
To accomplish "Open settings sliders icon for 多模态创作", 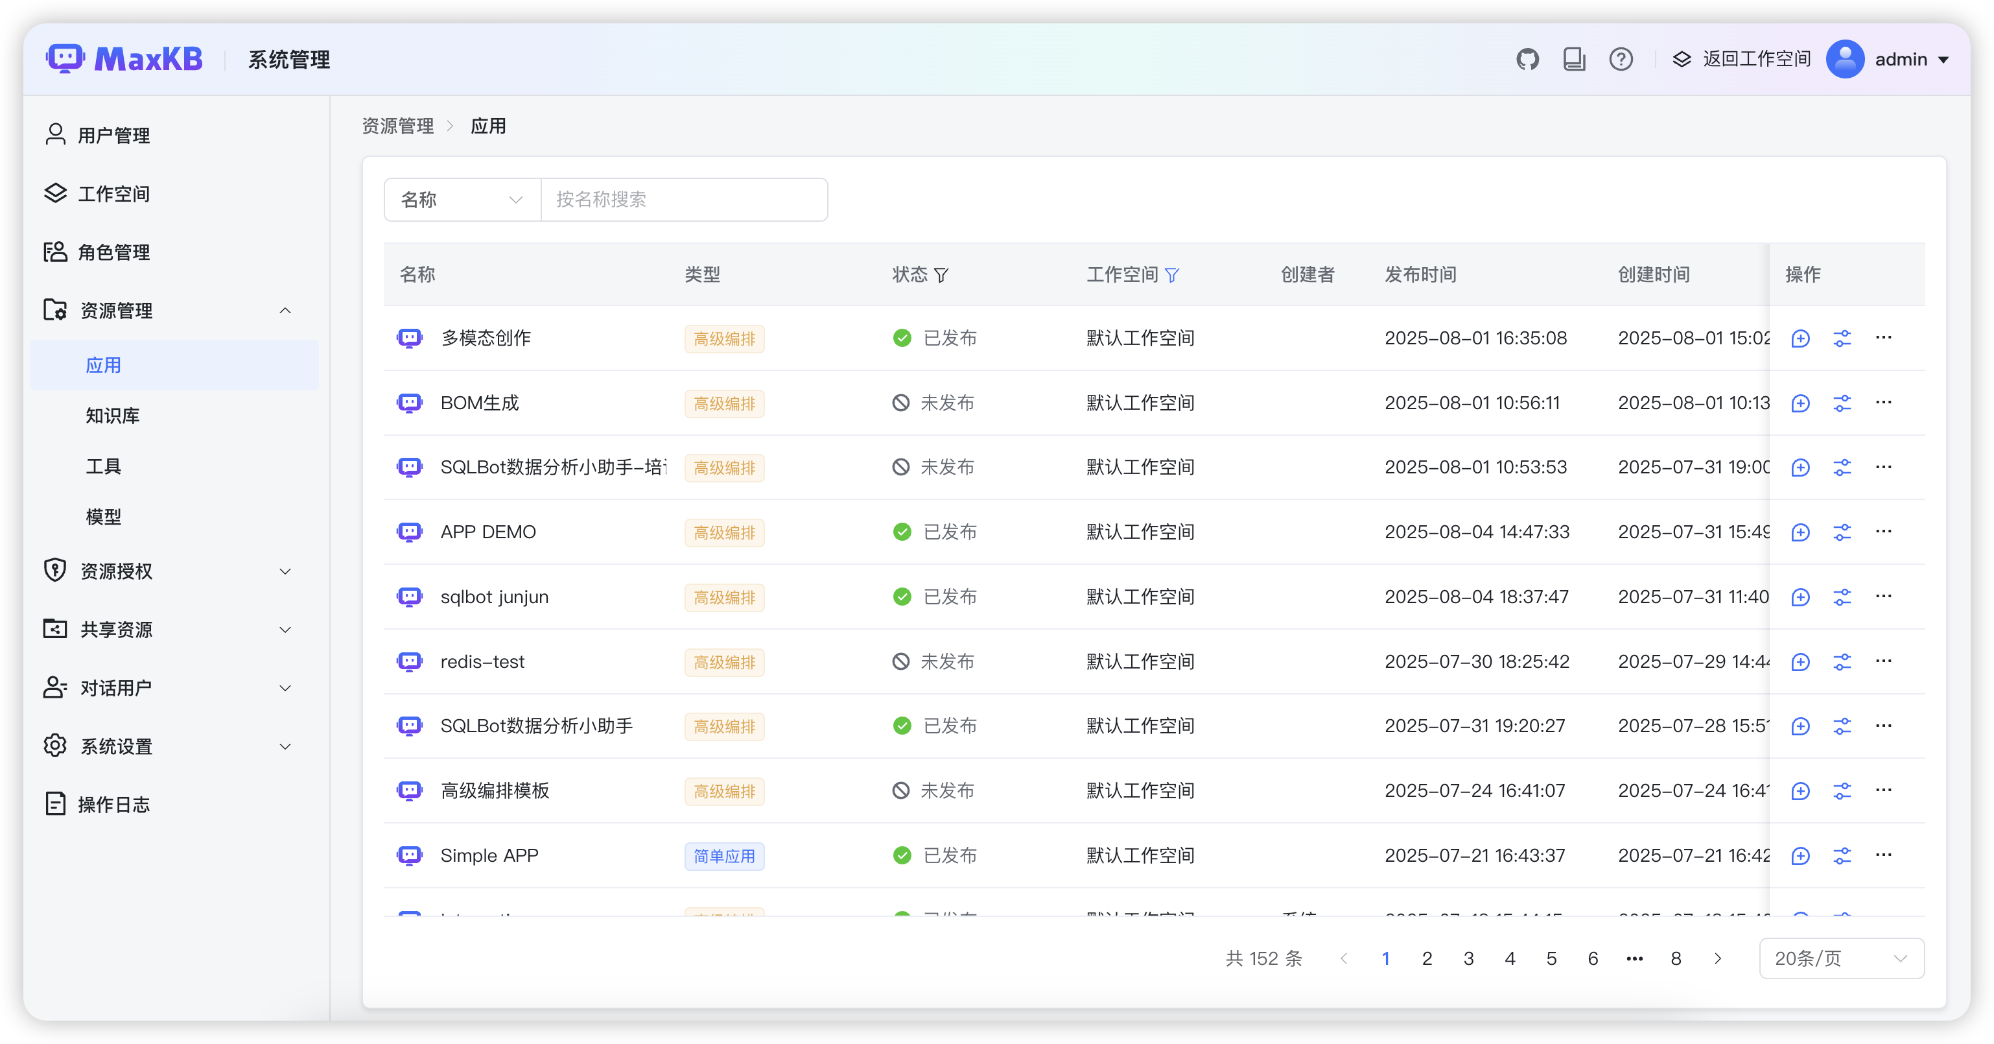I will pyautogui.click(x=1842, y=338).
